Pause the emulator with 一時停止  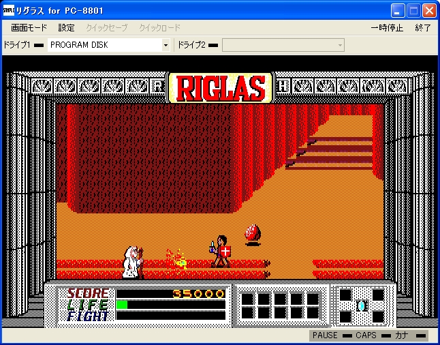coord(387,28)
